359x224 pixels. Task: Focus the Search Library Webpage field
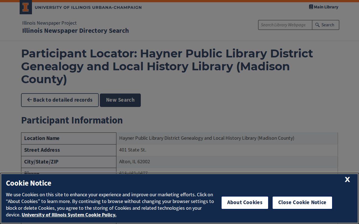pyautogui.click(x=285, y=25)
